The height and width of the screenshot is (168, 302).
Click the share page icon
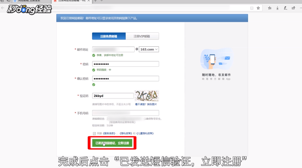click(x=293, y=8)
